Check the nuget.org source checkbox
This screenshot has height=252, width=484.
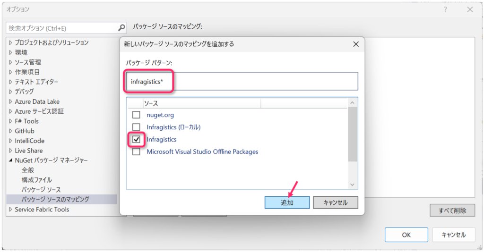tap(136, 115)
